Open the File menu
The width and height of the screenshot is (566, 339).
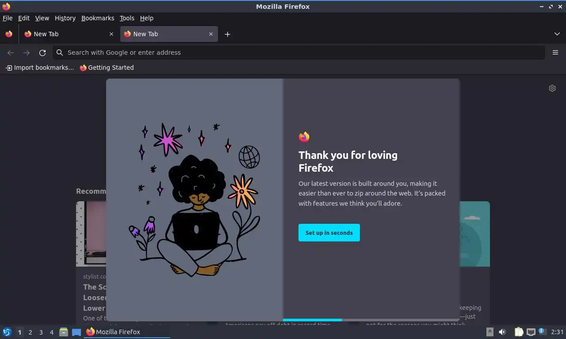coord(8,18)
